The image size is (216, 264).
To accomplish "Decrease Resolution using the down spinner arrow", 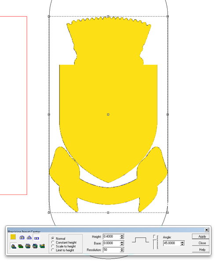I will pos(122,251).
